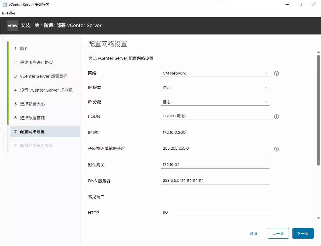Viewport: 321px width, 246px height.
Task: Click the subnet mask field 255.255.255.0
Action: (x=215, y=148)
